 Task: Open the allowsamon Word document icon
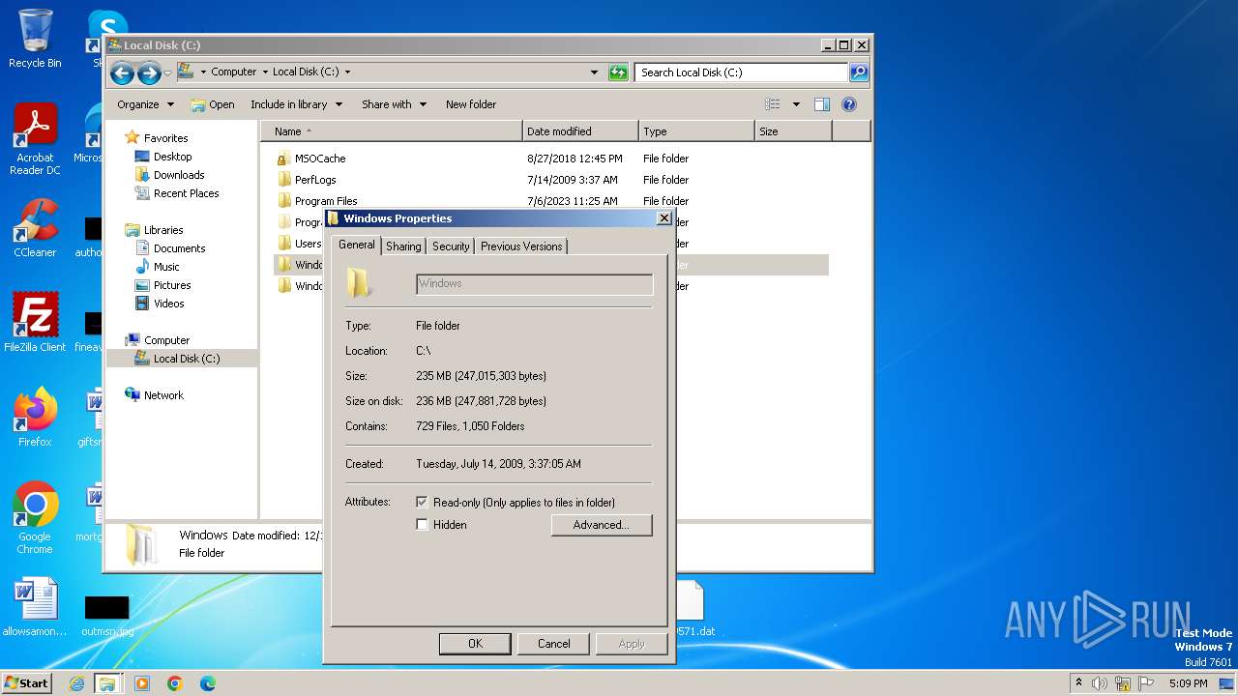click(35, 607)
